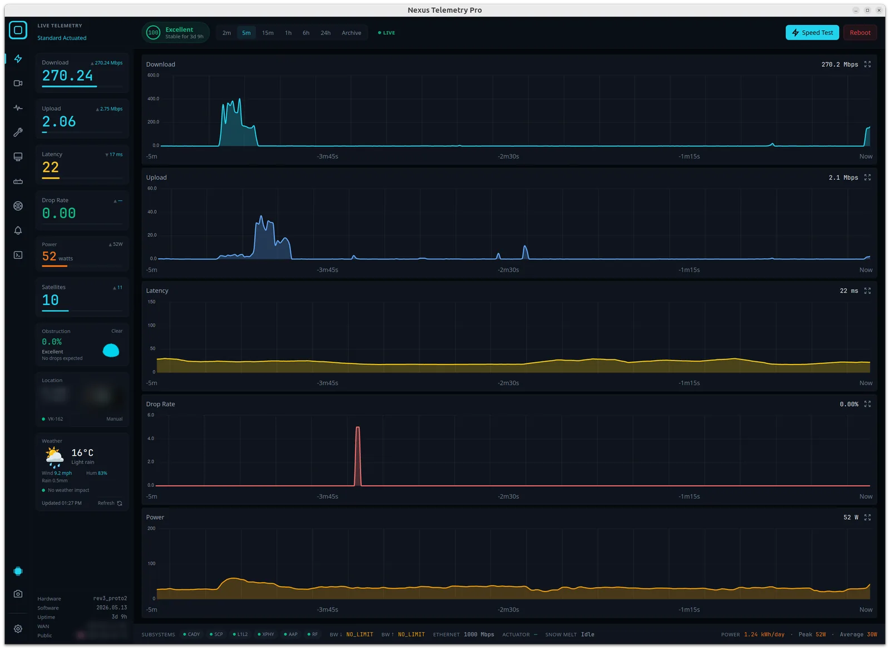Expand the Latency chart to fullscreen

point(867,290)
